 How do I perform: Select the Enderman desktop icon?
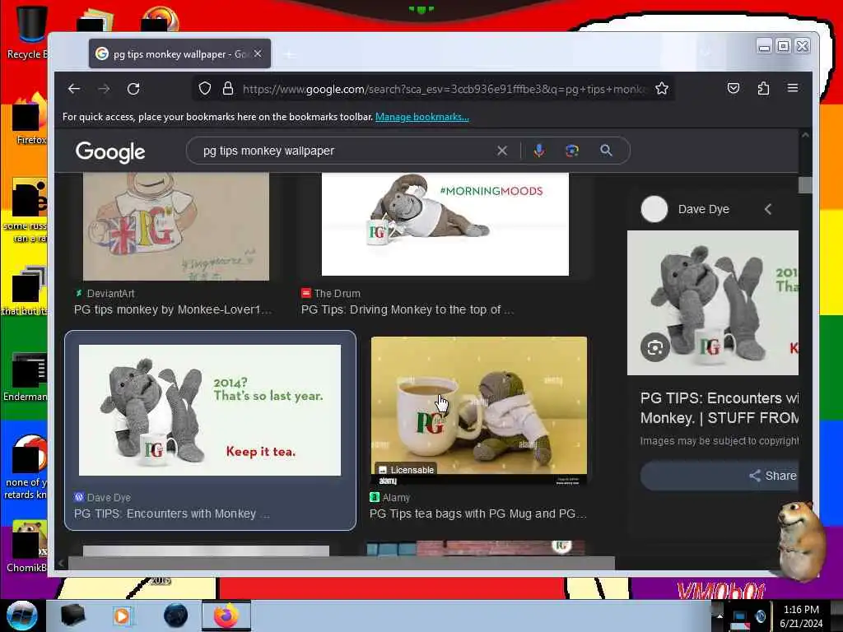[27, 377]
